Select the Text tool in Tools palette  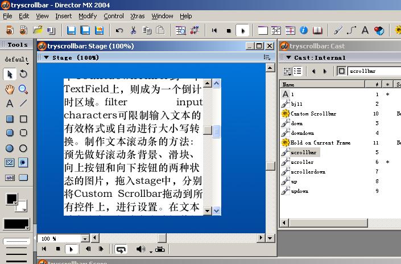10,104
